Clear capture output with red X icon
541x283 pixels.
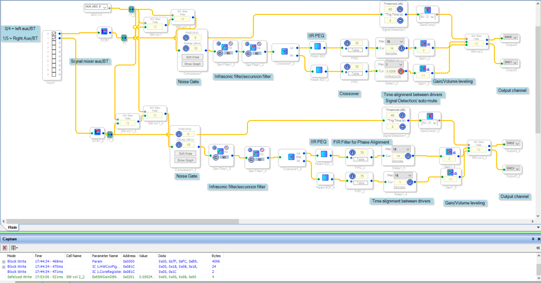coord(5,248)
